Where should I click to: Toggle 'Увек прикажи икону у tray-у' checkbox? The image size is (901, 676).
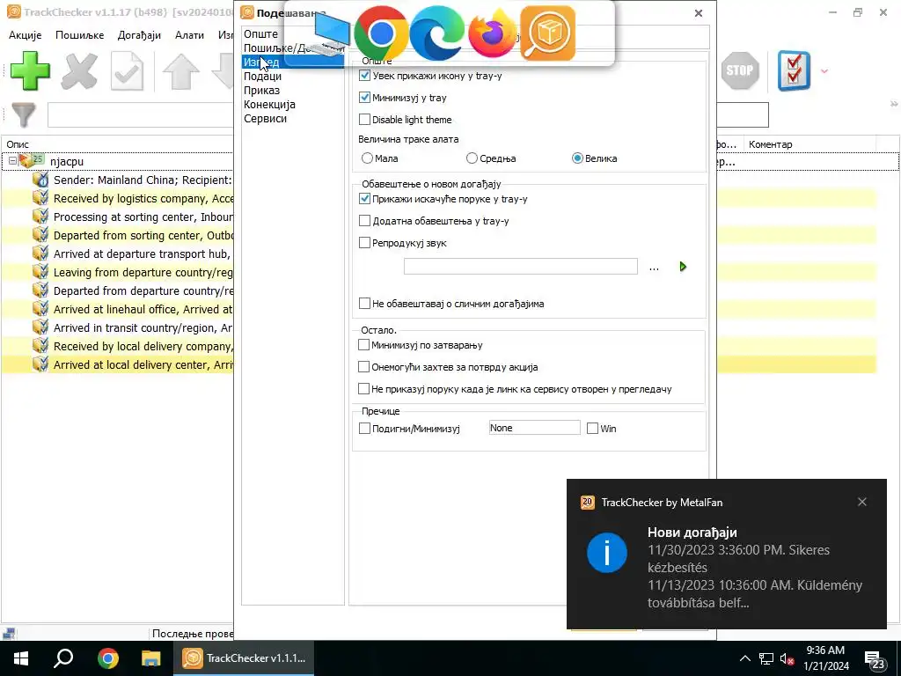364,76
